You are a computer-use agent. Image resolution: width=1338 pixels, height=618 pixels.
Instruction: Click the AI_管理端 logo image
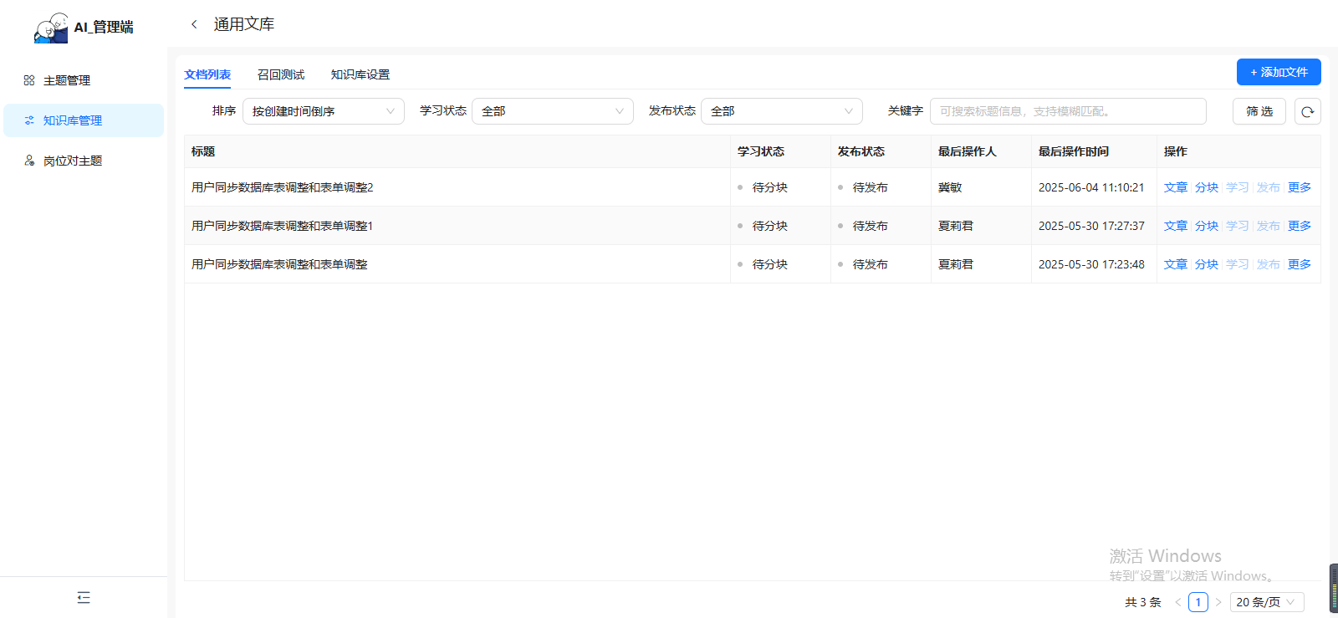[51, 28]
